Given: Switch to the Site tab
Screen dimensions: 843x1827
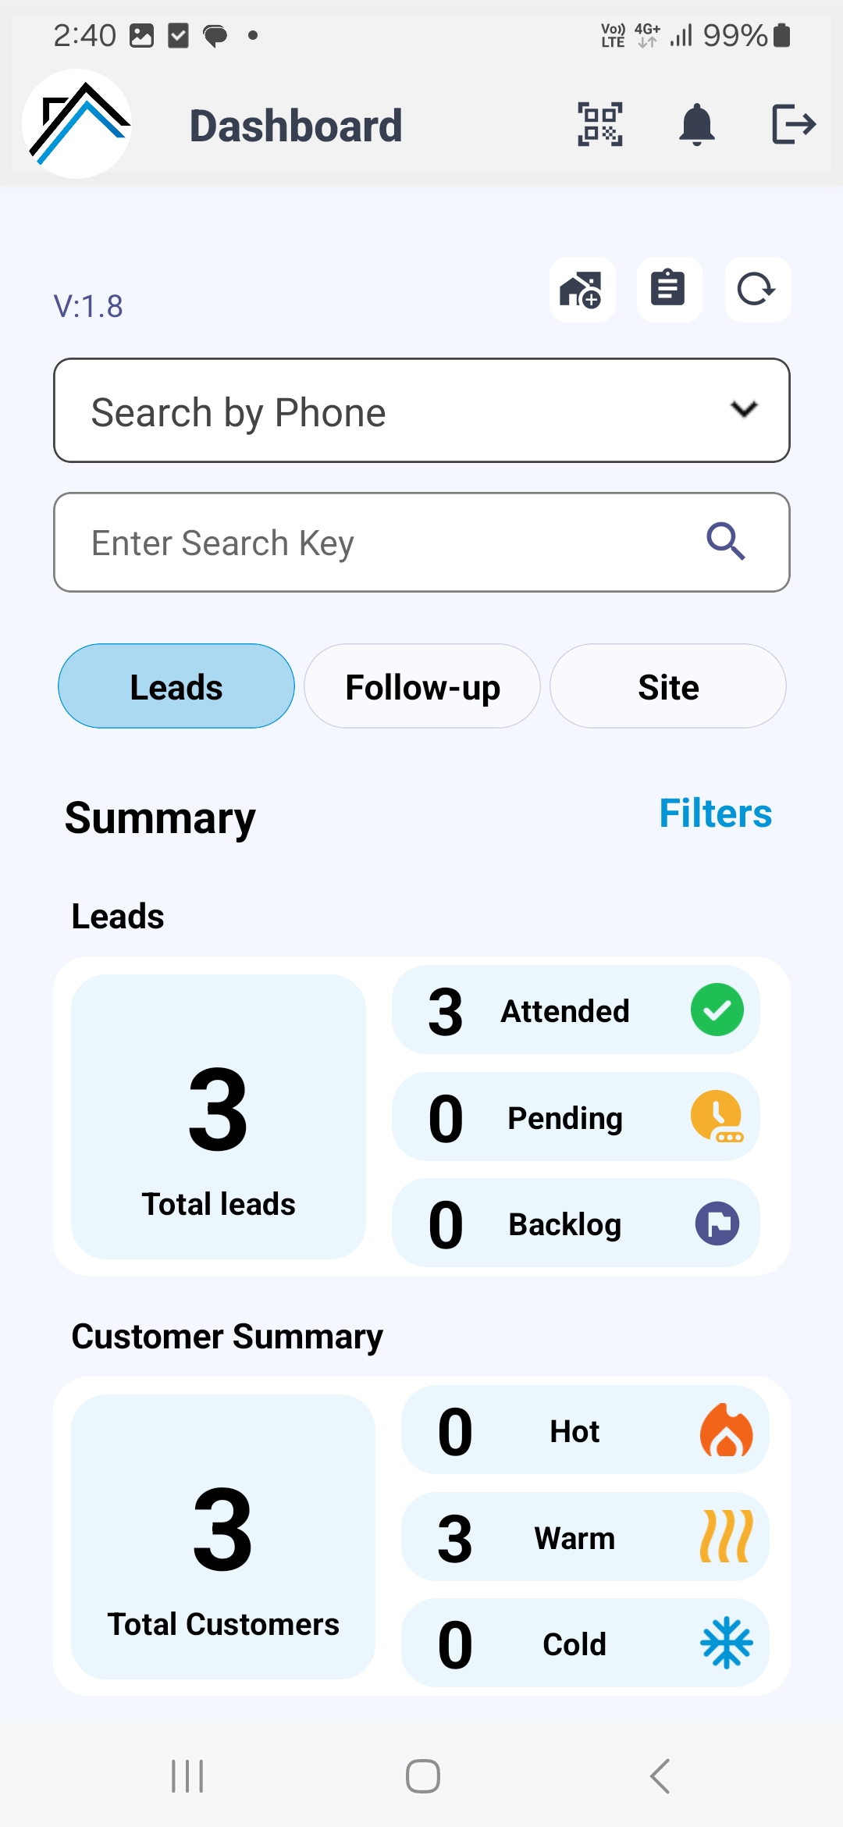Looking at the screenshot, I should tap(668, 686).
